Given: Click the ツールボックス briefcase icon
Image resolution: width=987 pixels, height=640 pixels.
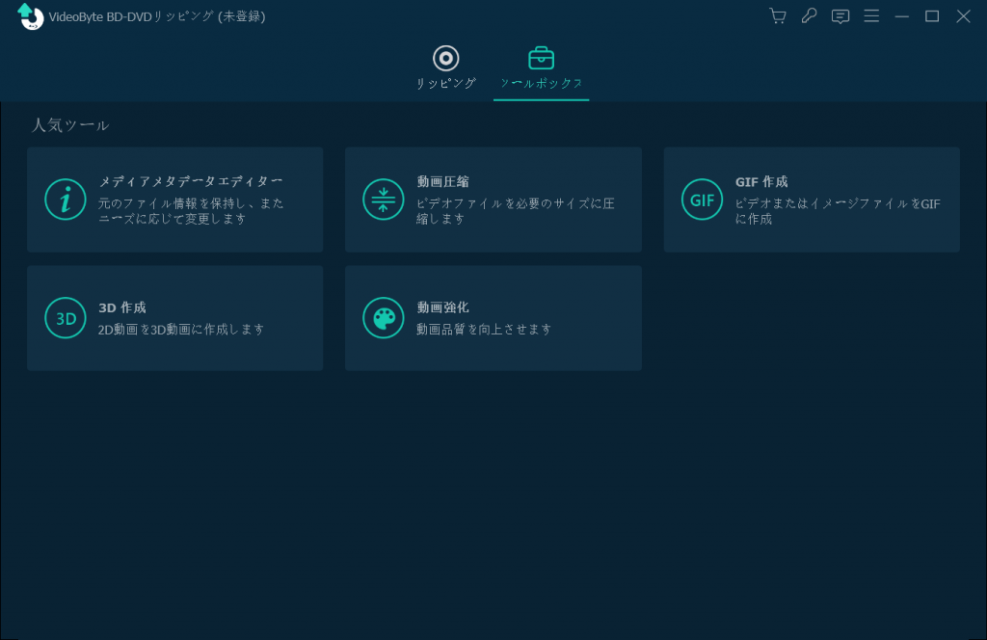Looking at the screenshot, I should pyautogui.click(x=542, y=58).
